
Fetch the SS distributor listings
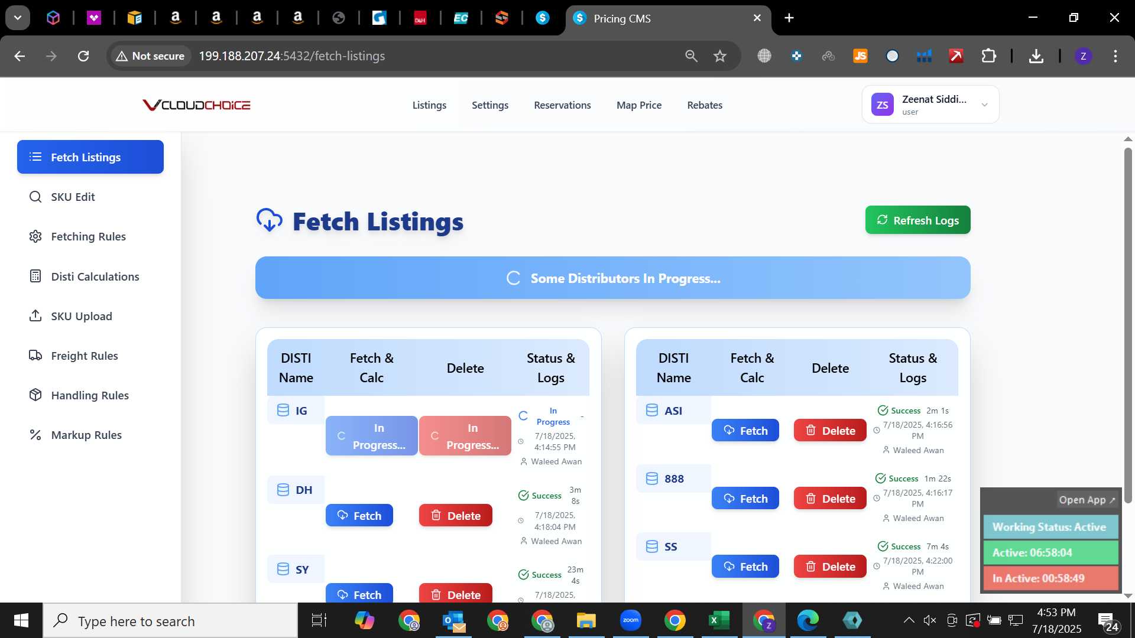[745, 566]
